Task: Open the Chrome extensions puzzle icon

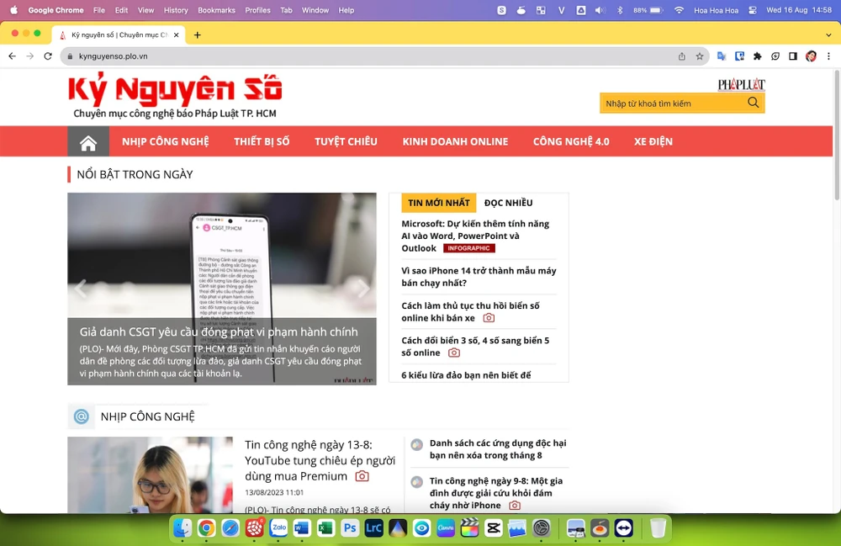Action: point(757,56)
